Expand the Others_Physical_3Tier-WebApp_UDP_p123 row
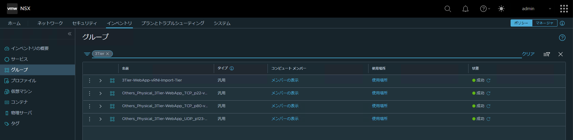 101,119
